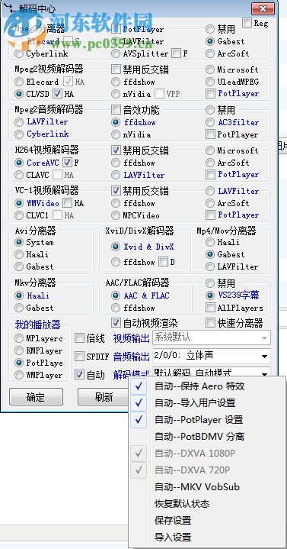
Task: Open the 解码模式 dropdown
Action: point(212,372)
